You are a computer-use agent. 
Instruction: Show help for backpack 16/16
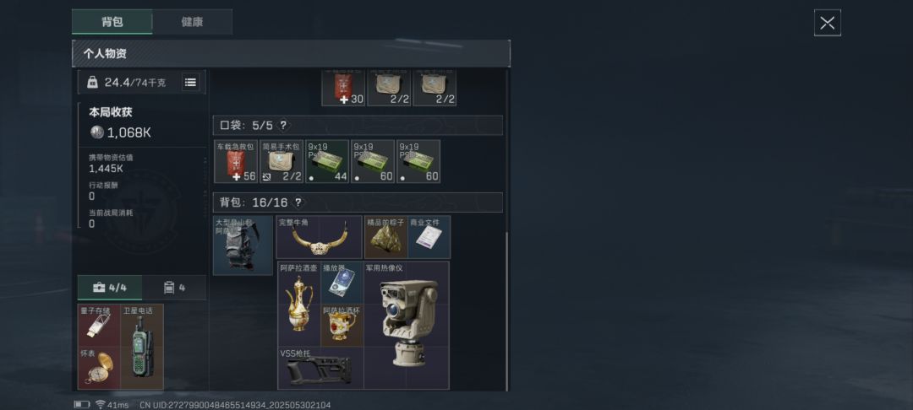coord(298,202)
